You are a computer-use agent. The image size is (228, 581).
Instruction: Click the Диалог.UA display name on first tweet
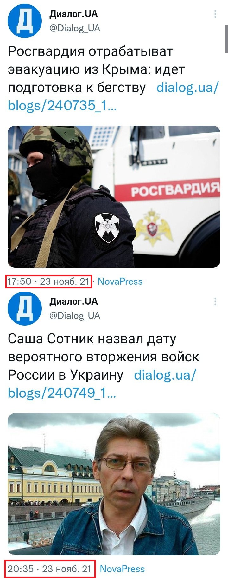click(x=73, y=14)
